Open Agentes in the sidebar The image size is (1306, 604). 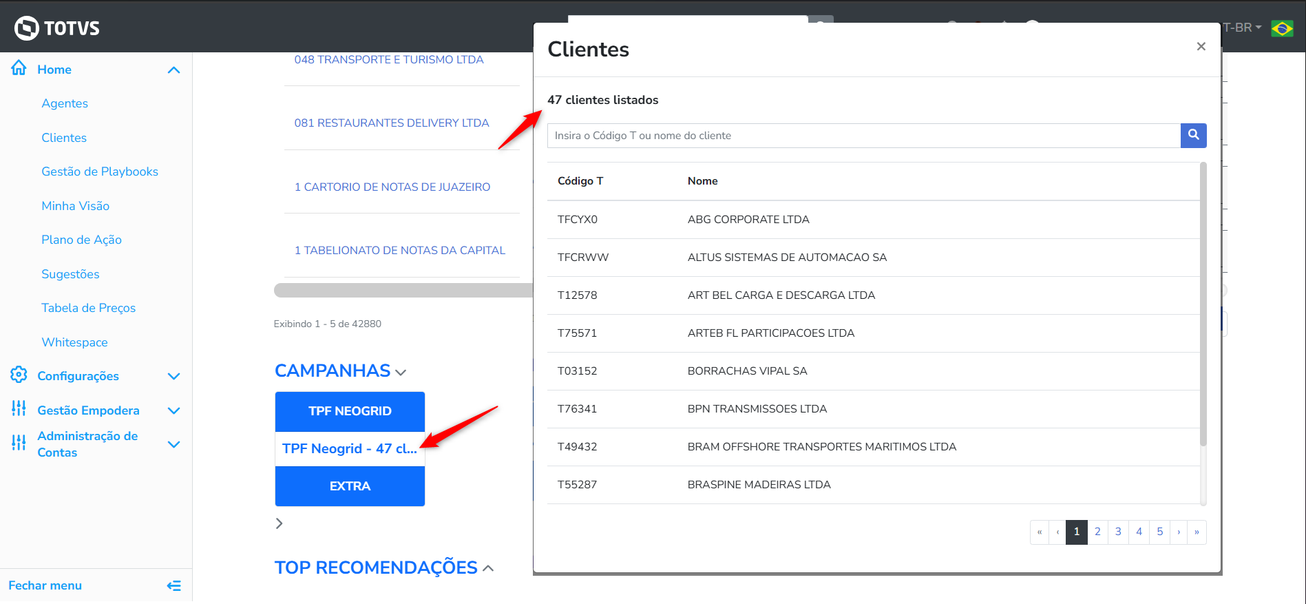click(65, 103)
